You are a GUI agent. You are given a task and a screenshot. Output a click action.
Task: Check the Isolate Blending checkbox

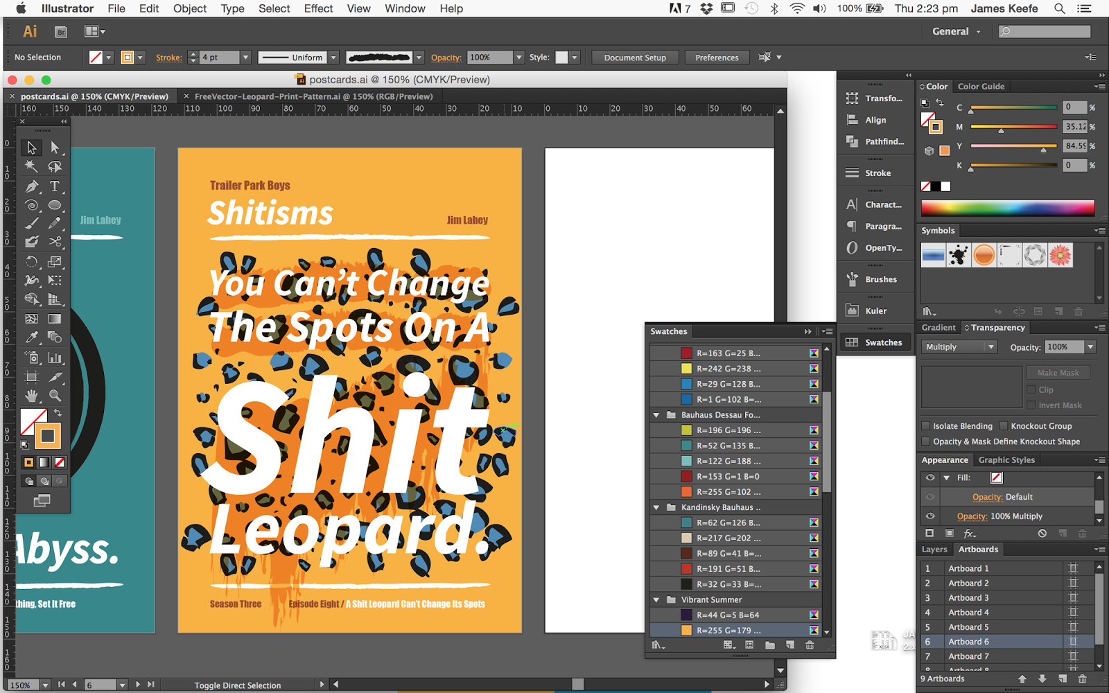click(926, 426)
